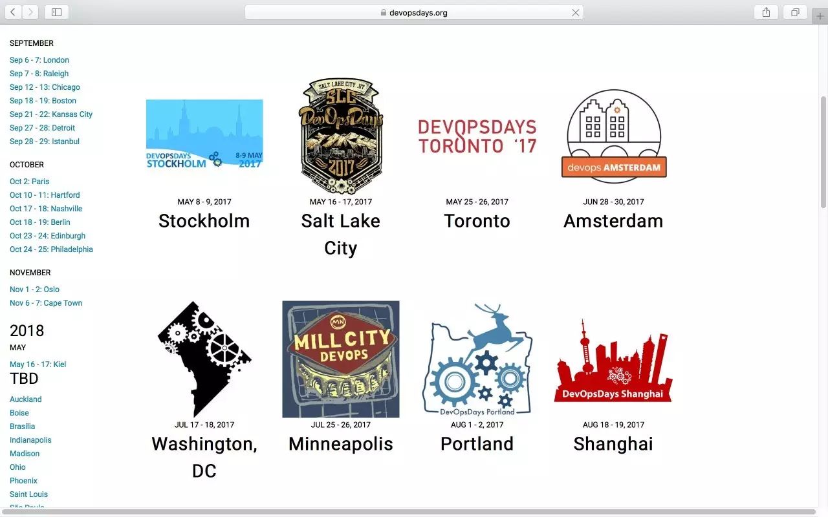Open Oct 23 - 24: Edinburgh link
The height and width of the screenshot is (517, 828).
tap(47, 236)
